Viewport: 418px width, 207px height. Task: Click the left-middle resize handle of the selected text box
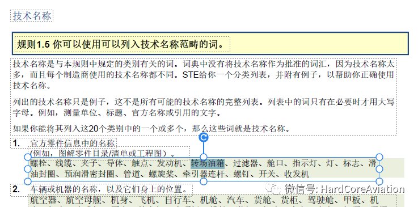pyautogui.click(x=28, y=169)
